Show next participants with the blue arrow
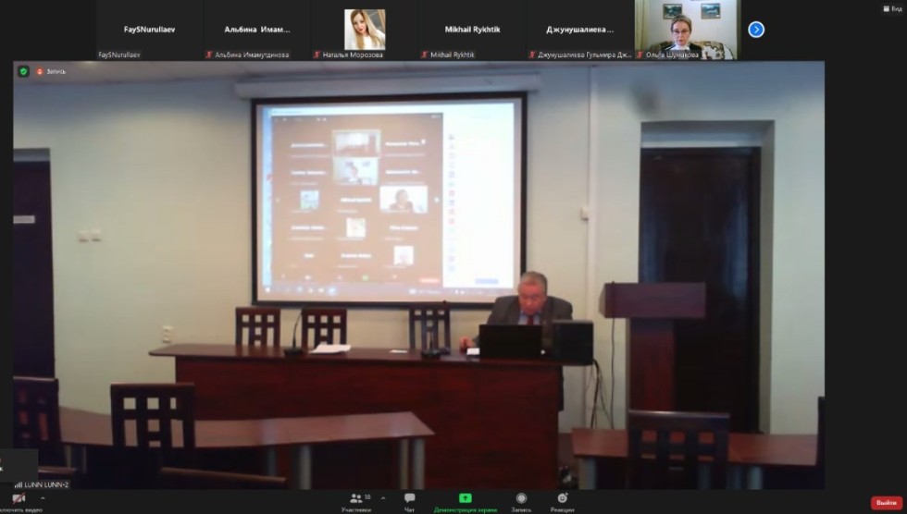907x514 pixels. (x=756, y=30)
